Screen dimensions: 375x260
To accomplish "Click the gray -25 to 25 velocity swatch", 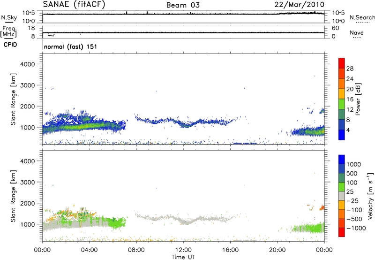I will click(x=342, y=196).
